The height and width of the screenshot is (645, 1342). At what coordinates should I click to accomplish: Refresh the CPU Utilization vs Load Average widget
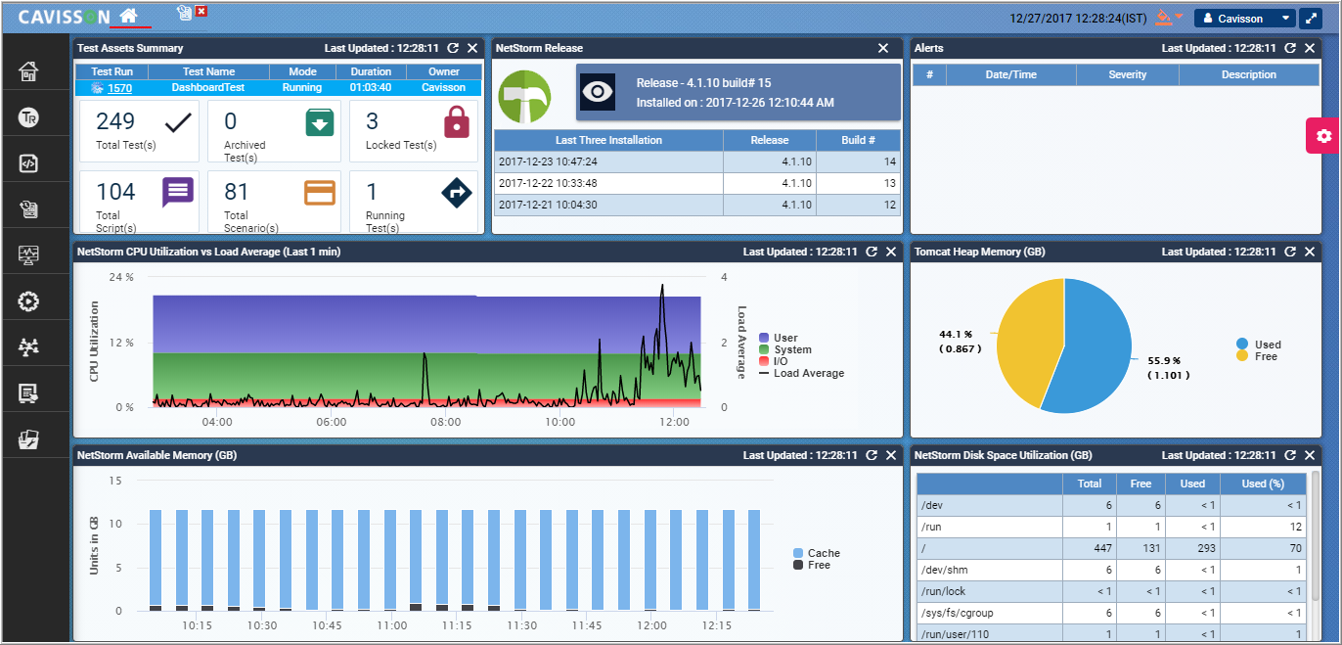(872, 252)
